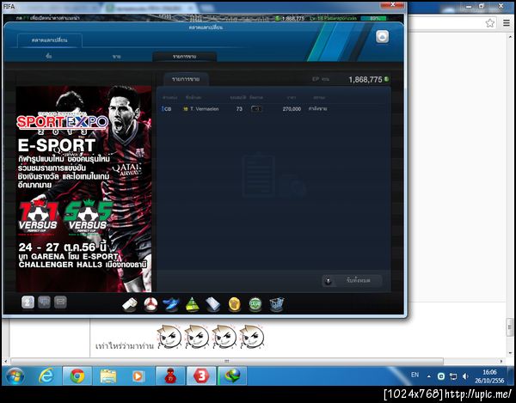Open Chrome hamburger menu

pyautogui.click(x=507, y=23)
